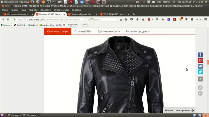Focus the aliexpress.com URL address bar
Image resolution: width=209 pixels, height=117 pixels.
[x=49, y=19]
